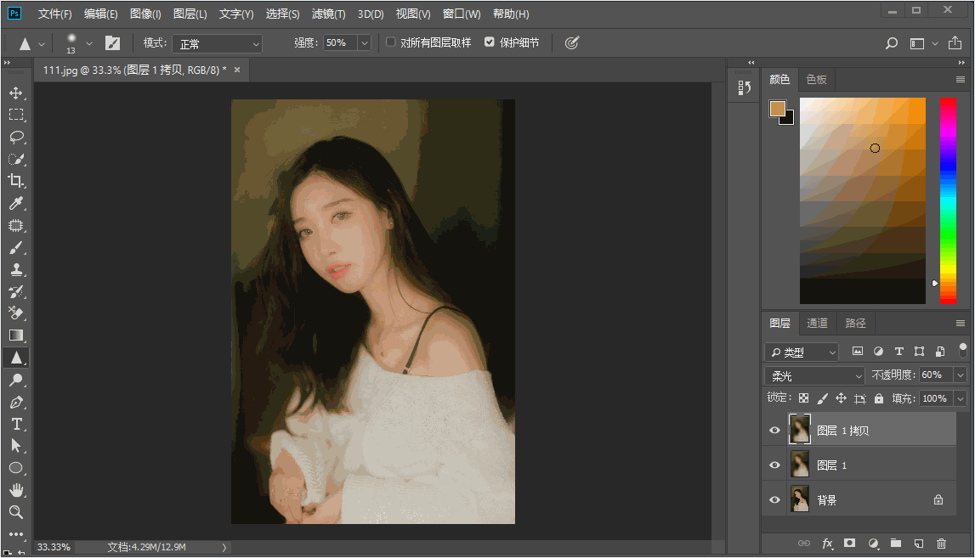
Task: Select the Move tool
Action: (15, 93)
